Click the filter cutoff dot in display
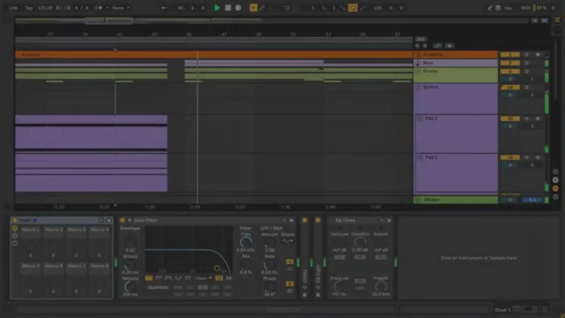Viewport: 565px width, 318px height. (217, 268)
